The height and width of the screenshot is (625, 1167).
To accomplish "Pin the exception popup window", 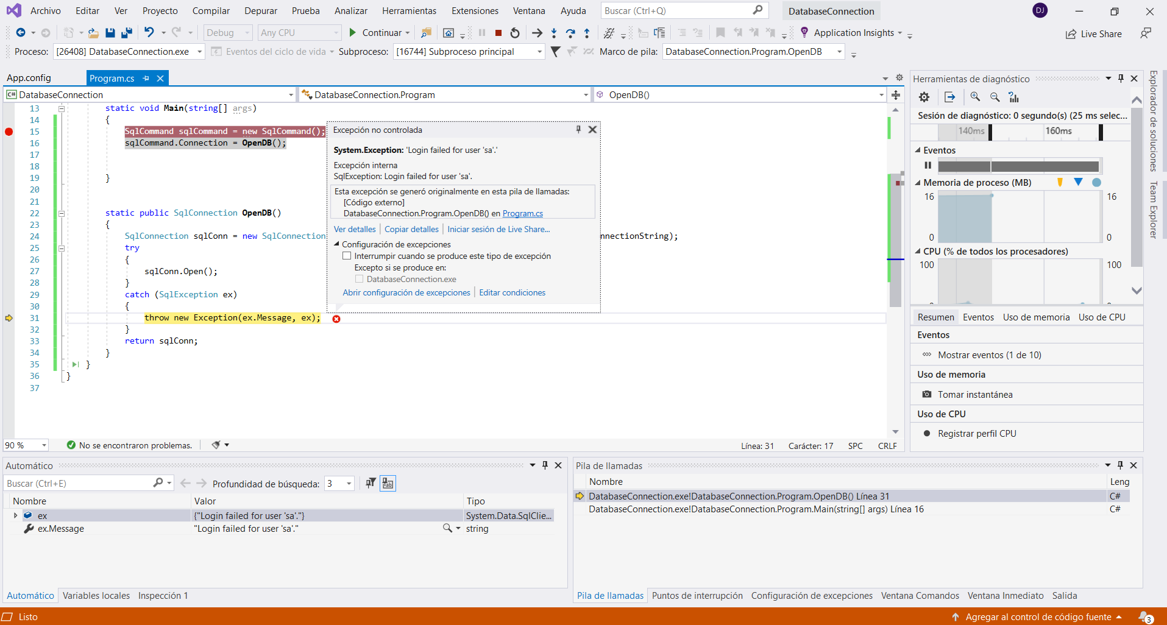I will [578, 129].
